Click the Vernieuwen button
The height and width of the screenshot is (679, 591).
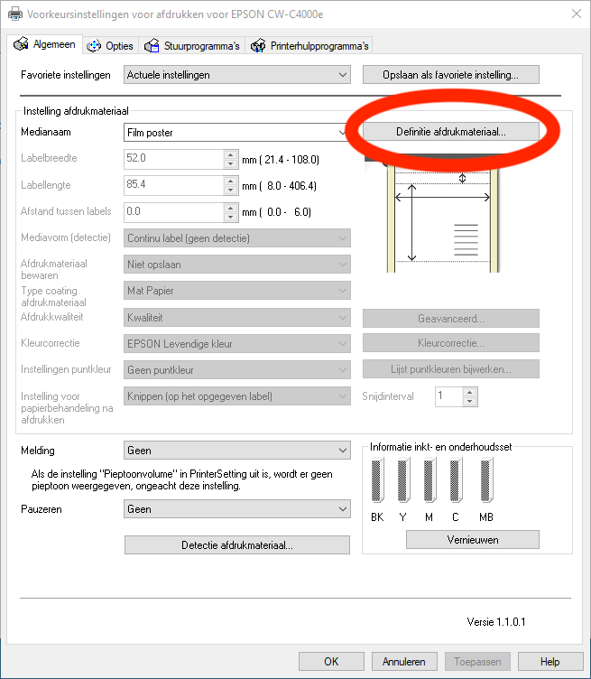tap(473, 540)
